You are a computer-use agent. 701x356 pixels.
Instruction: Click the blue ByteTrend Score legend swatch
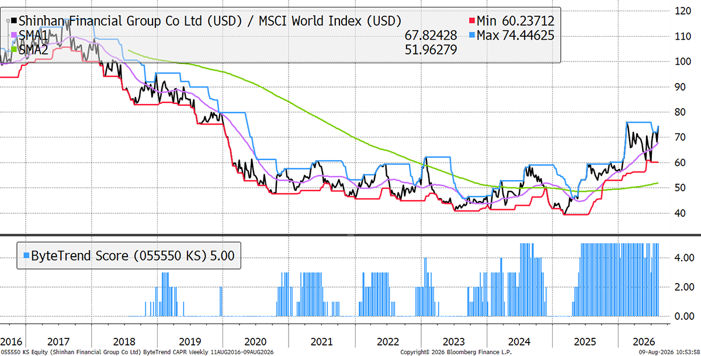click(25, 256)
